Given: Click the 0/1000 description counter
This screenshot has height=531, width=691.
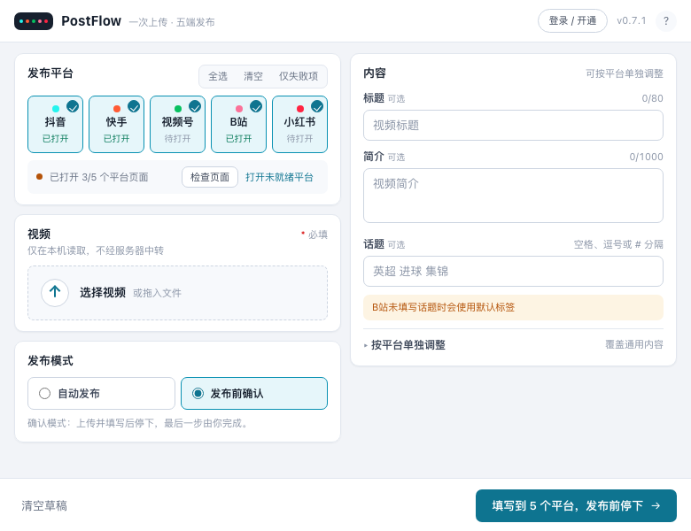Looking at the screenshot, I should [x=646, y=157].
